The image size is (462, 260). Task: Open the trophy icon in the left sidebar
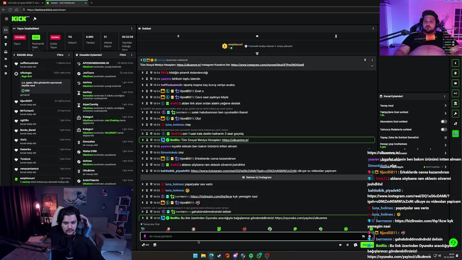click(x=5, y=44)
